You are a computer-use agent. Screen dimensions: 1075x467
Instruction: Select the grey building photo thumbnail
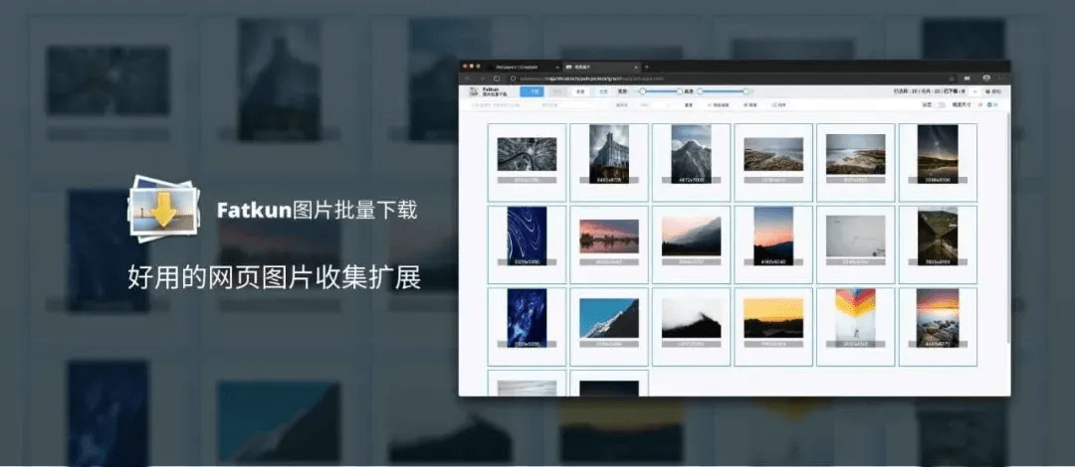(x=608, y=156)
